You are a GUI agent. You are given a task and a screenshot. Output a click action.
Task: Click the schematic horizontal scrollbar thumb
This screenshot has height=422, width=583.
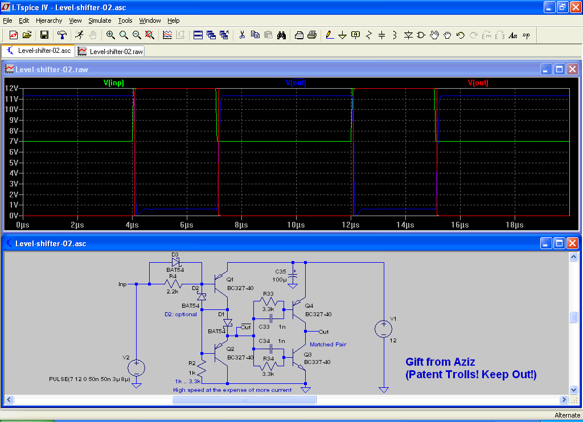click(x=245, y=399)
